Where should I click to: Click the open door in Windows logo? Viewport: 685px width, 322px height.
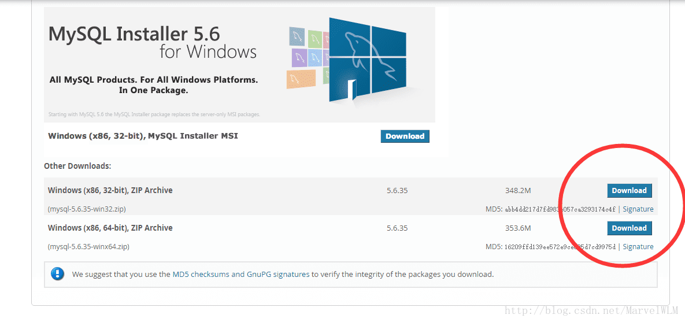[351, 88]
